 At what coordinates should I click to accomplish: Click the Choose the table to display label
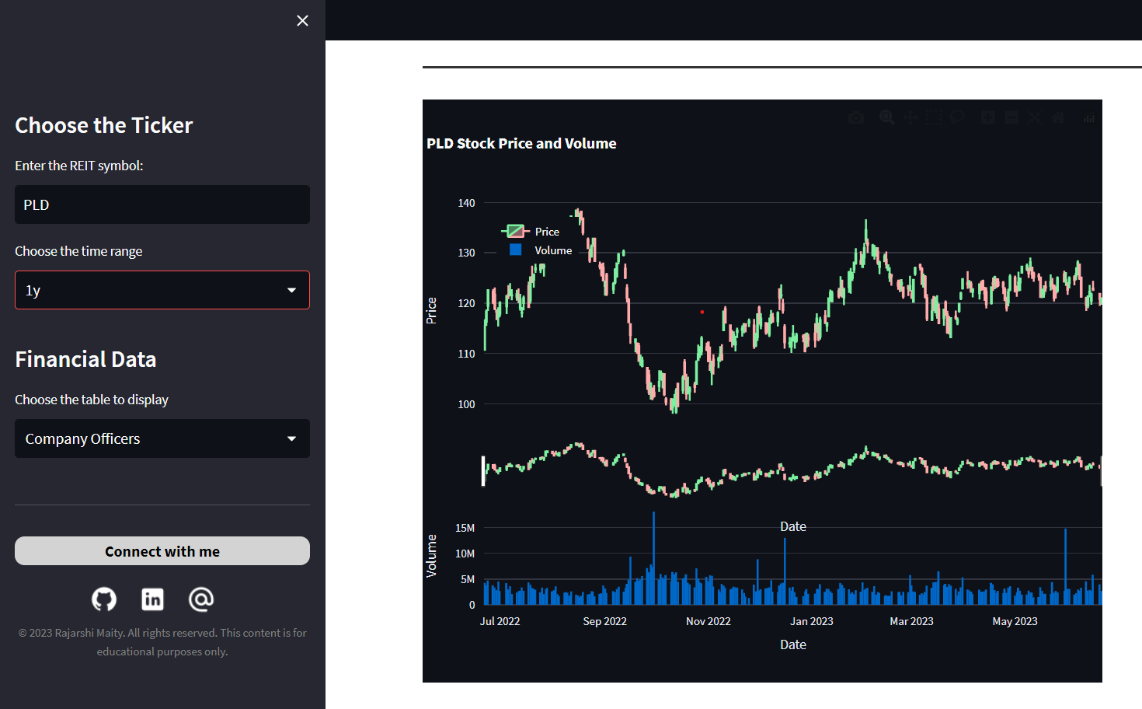click(92, 400)
